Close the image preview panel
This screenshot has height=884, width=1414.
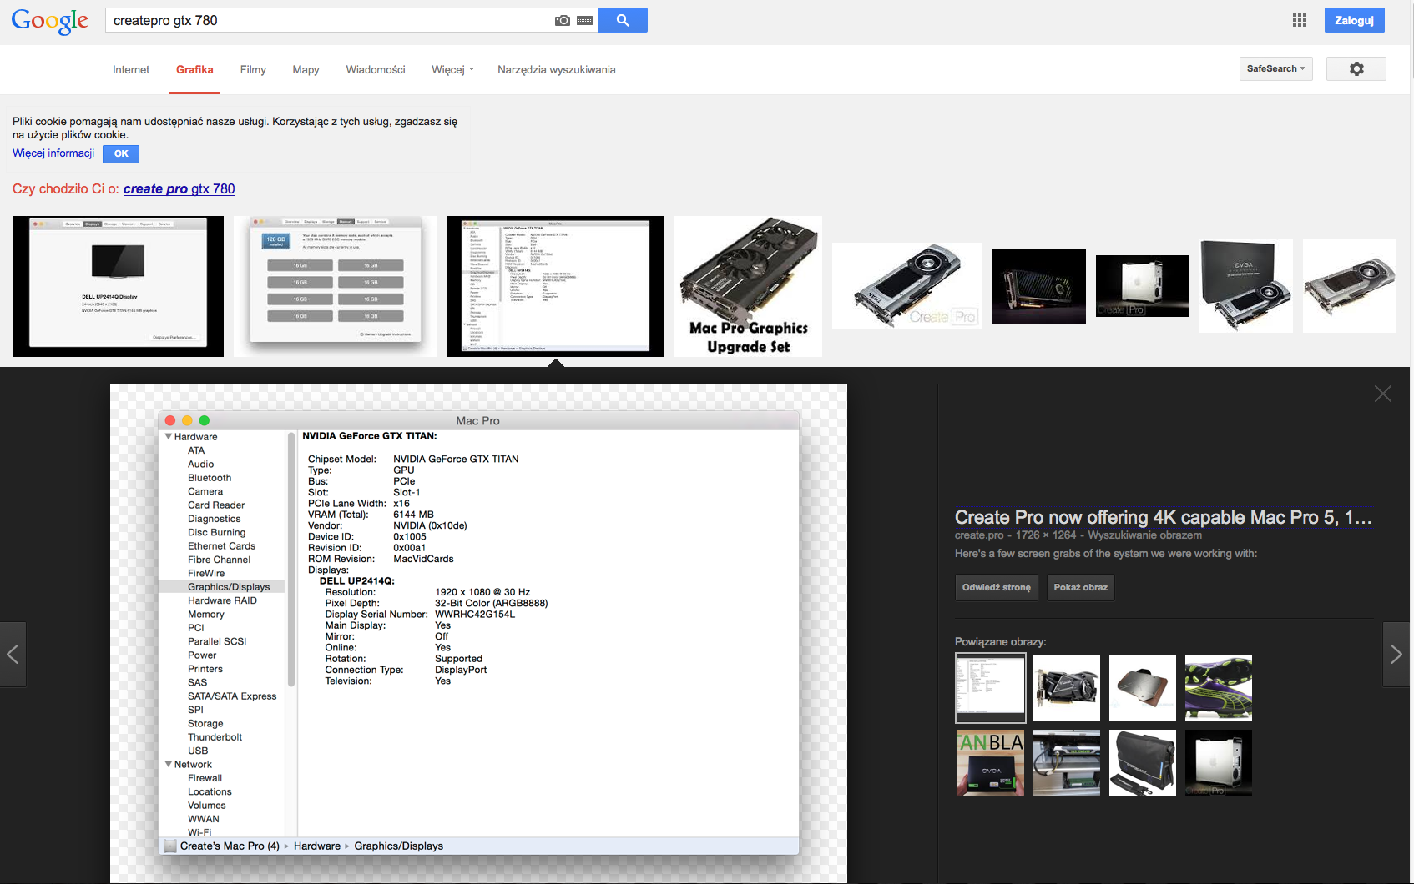(x=1383, y=394)
